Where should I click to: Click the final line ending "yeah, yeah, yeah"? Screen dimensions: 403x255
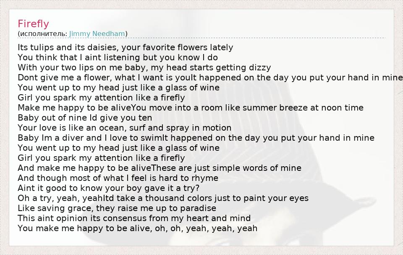[x=137, y=228]
